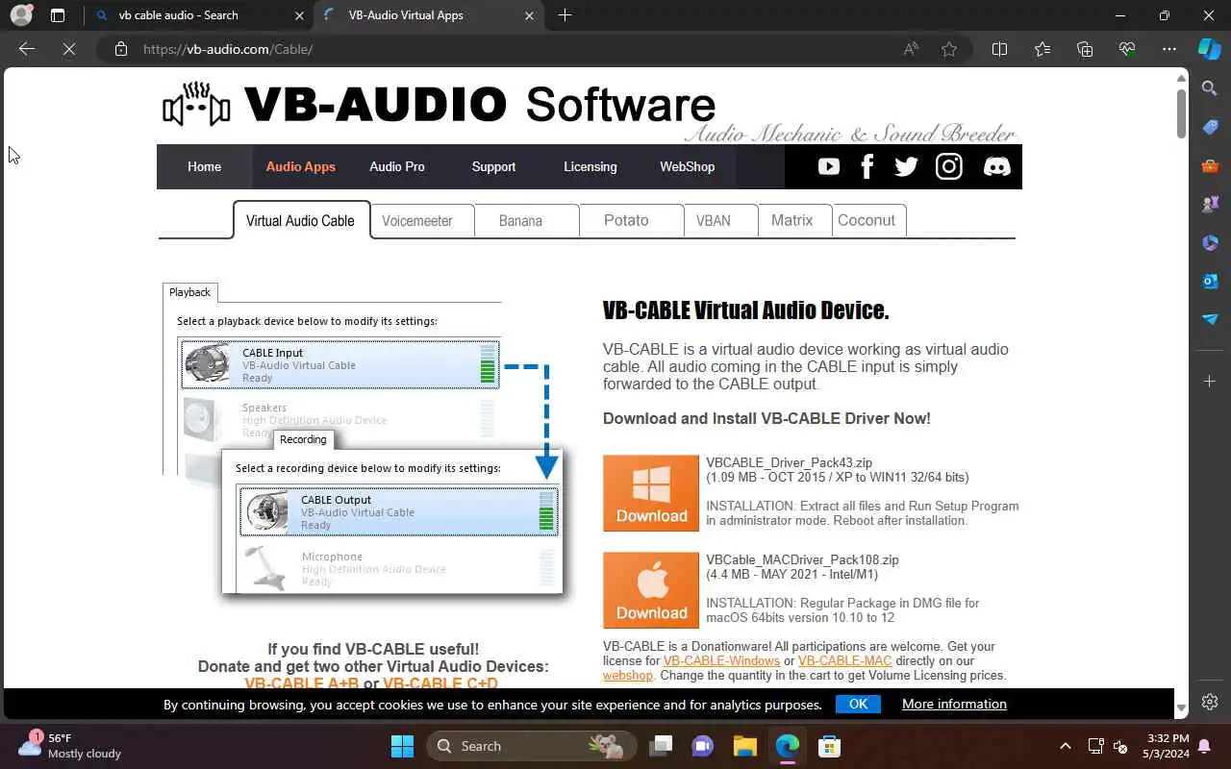Close the VB-Audio Virtual Apps tab
The height and width of the screenshot is (769, 1231).
pos(529,15)
